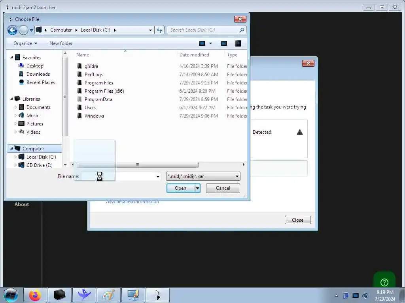
Task: Click New folder
Action: pyautogui.click(x=61, y=43)
